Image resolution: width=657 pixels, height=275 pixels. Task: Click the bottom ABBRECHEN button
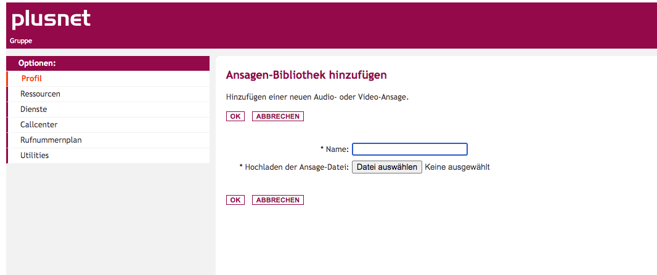click(278, 200)
